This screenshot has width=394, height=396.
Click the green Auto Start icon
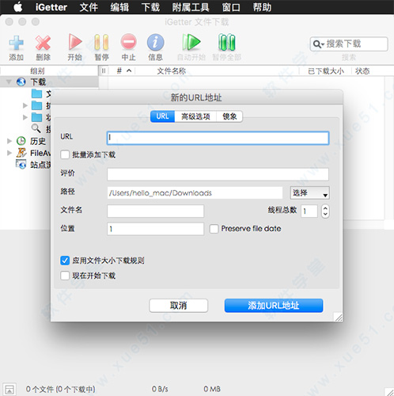[x=191, y=42]
